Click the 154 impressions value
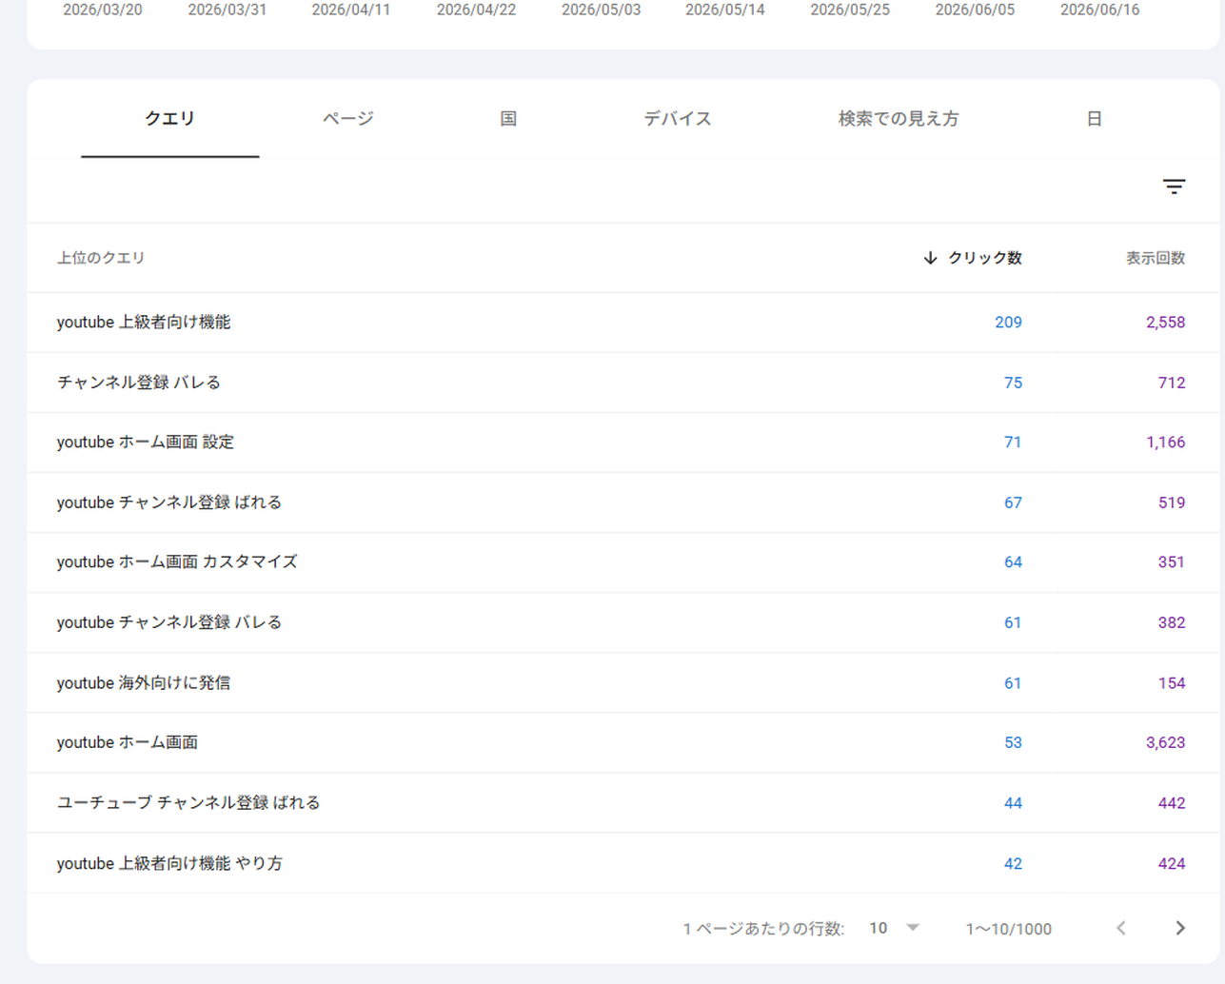Image resolution: width=1225 pixels, height=984 pixels. [1172, 683]
